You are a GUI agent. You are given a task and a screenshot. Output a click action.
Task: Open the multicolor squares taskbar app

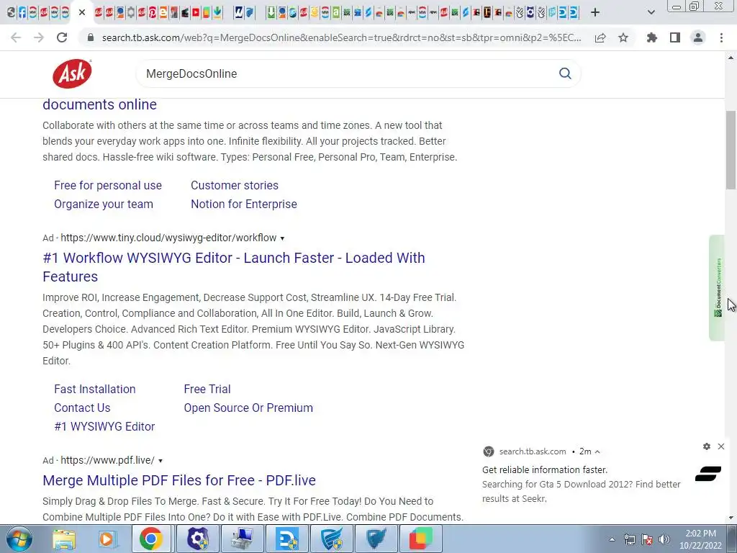pyautogui.click(x=420, y=539)
